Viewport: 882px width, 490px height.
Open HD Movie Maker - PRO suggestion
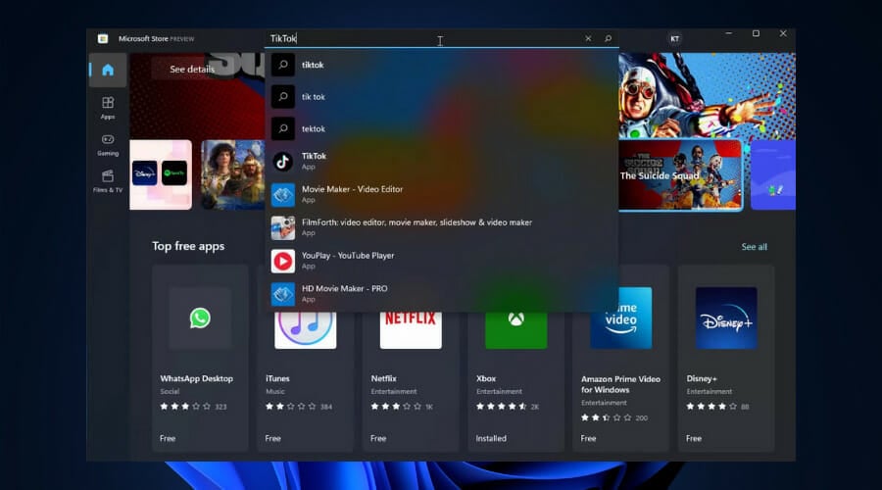coord(442,294)
